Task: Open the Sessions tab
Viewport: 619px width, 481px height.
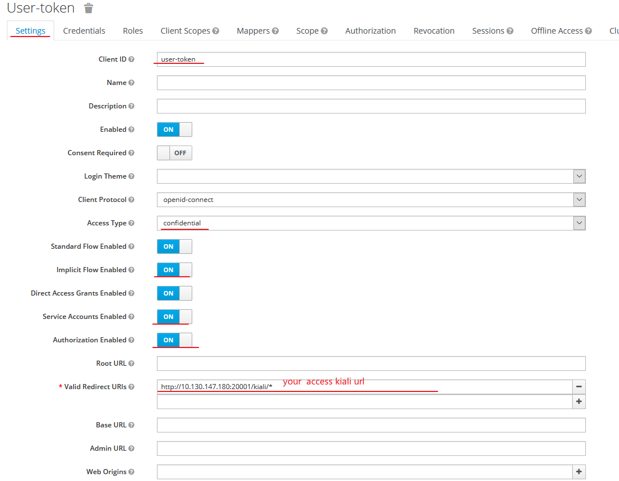Action: 488,31
